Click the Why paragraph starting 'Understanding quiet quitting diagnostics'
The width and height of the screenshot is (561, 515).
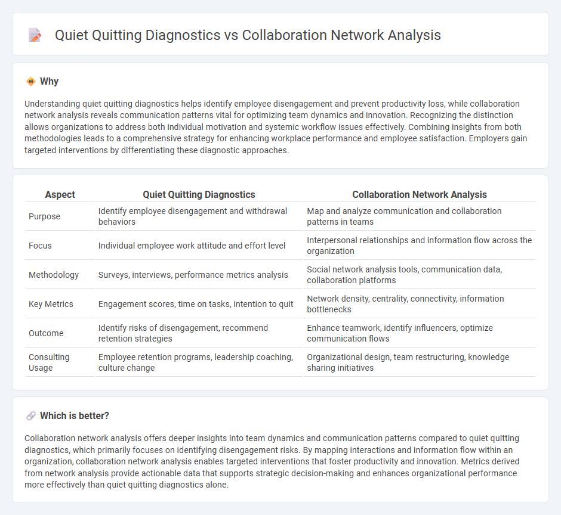pos(276,127)
